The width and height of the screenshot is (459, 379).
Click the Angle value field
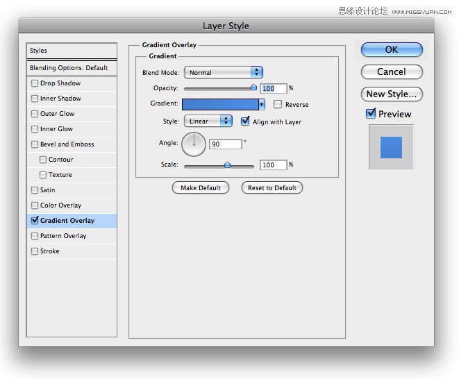[x=226, y=144]
